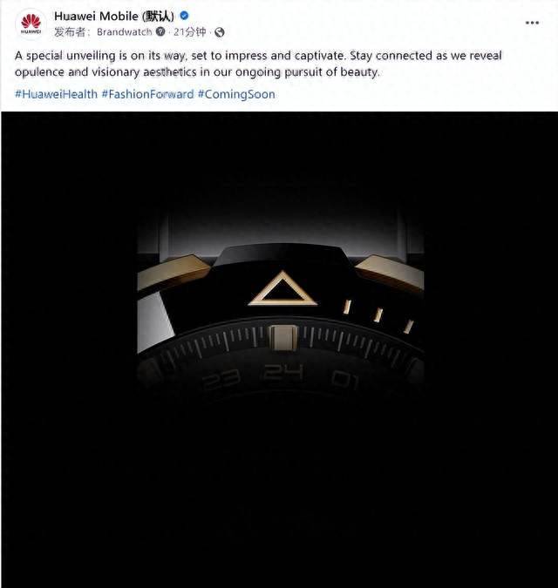Viewport: 558px width, 588px height.
Task: Click the 23 numeral on watch dial
Action: [x=221, y=379]
